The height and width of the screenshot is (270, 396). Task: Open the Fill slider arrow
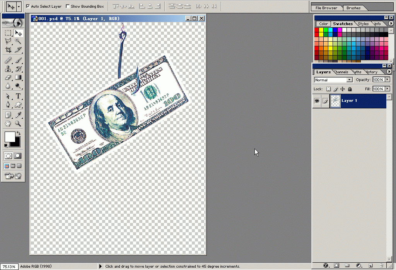(387, 89)
